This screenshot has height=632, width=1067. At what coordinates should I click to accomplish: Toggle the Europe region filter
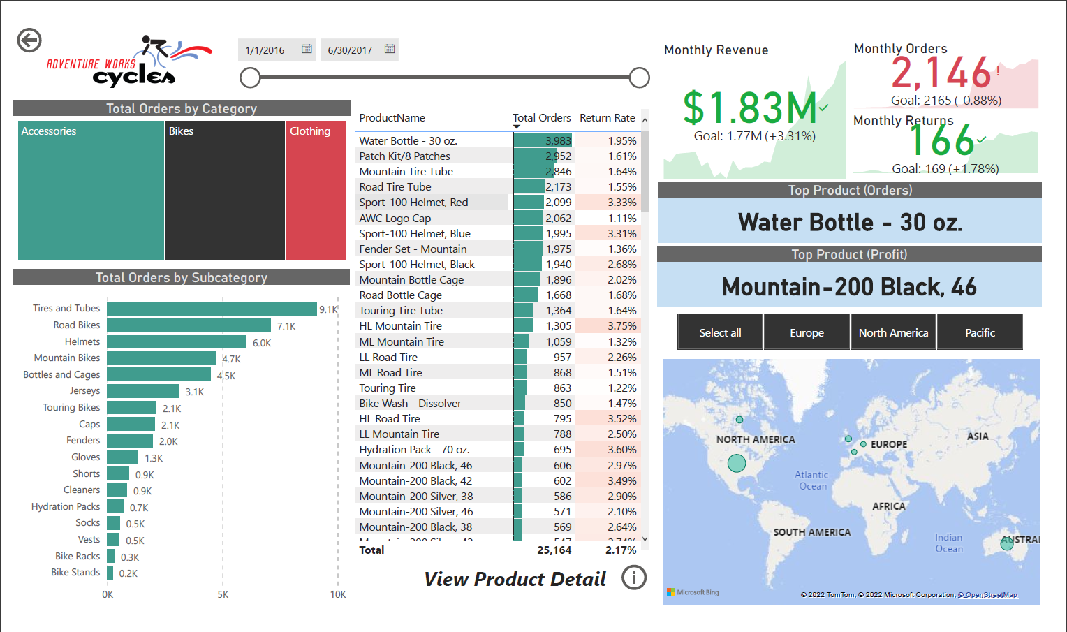pyautogui.click(x=807, y=332)
